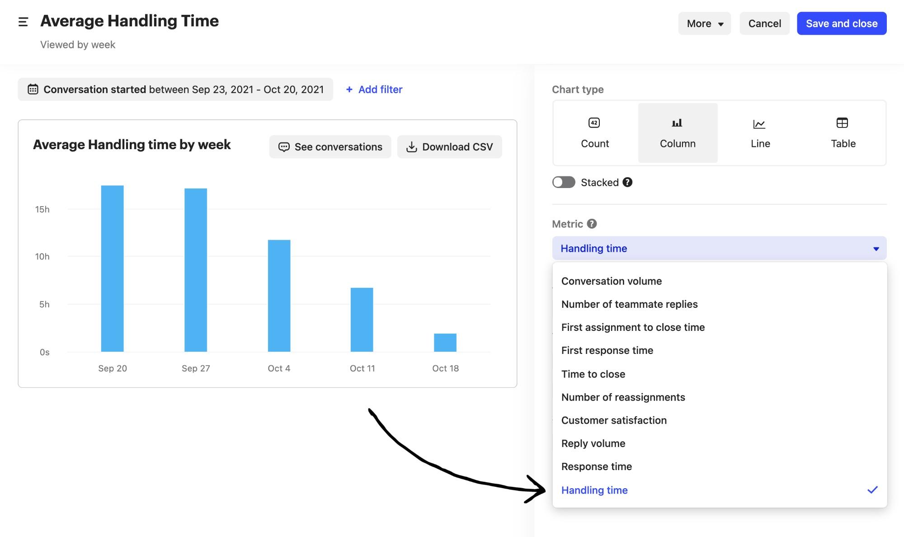Screen dimensions: 904x537
Task: Choose Number of teammate replies metric
Action: pos(720,304)
